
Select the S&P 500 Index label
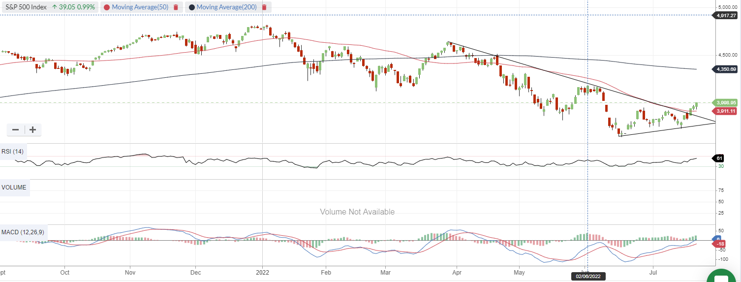coord(25,7)
